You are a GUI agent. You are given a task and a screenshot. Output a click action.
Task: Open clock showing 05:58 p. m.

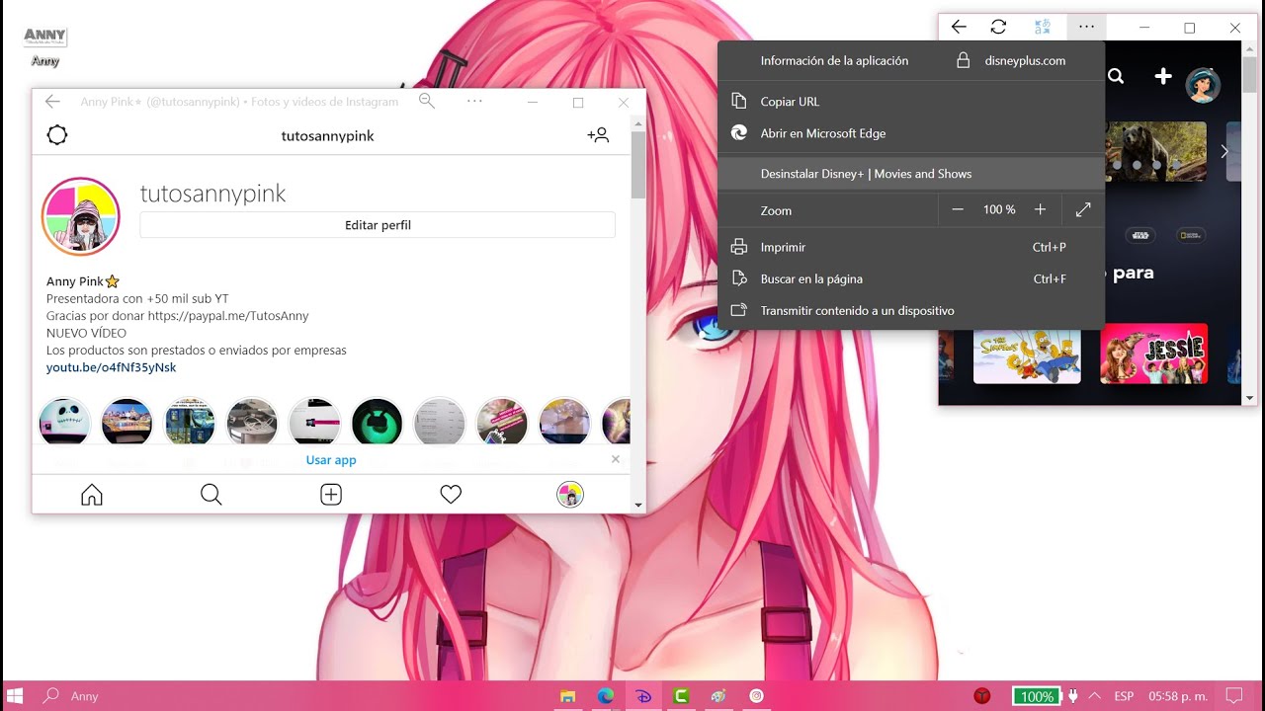1178,696
